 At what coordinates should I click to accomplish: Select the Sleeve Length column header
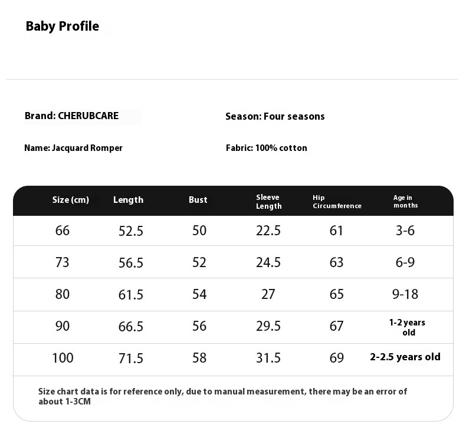coord(268,202)
